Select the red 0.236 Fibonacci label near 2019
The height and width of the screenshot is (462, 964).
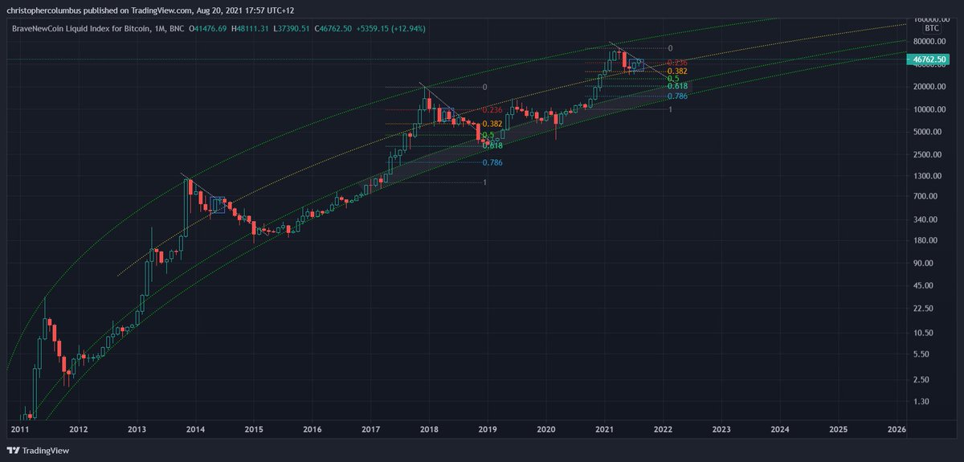point(492,109)
